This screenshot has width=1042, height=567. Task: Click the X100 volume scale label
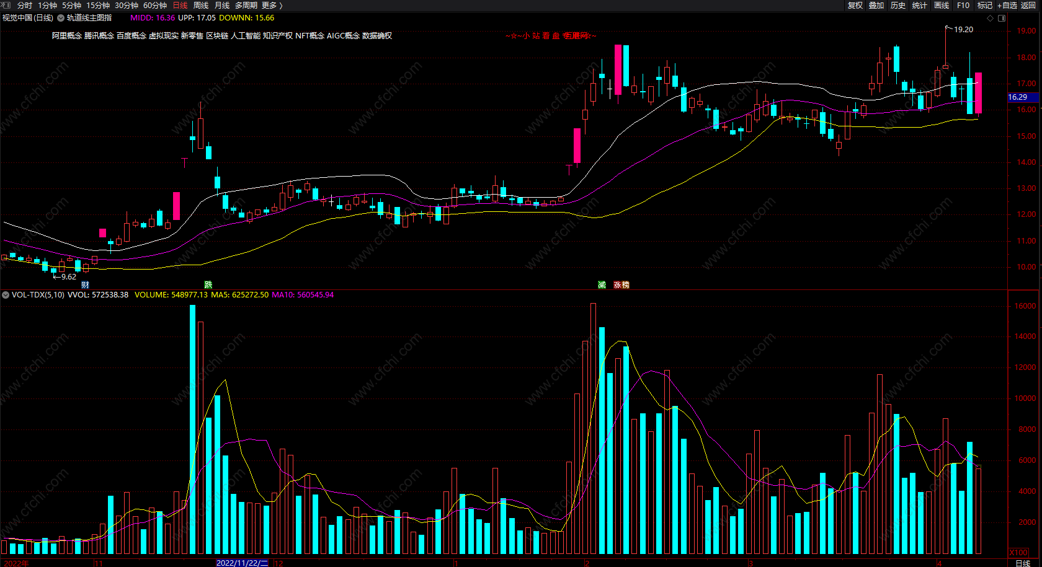point(1019,553)
